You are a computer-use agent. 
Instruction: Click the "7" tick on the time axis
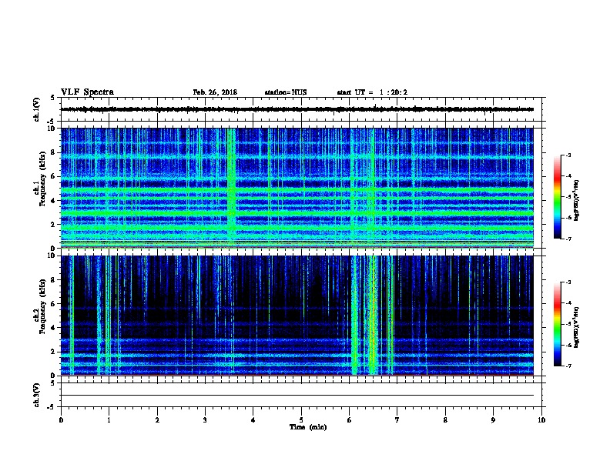pyautogui.click(x=397, y=420)
